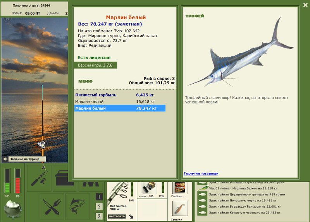Screen dimensions: 310x222
Task: Click 'На что поймана: Tvis-102 №2' line
Action: coord(109,31)
